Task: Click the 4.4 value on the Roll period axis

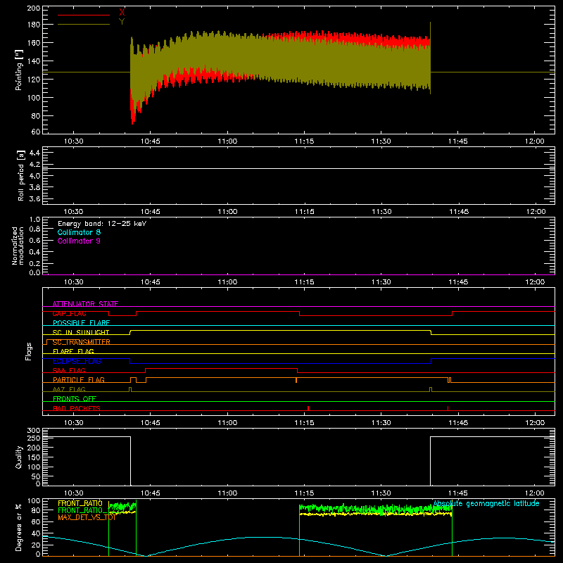Action: 34,153
